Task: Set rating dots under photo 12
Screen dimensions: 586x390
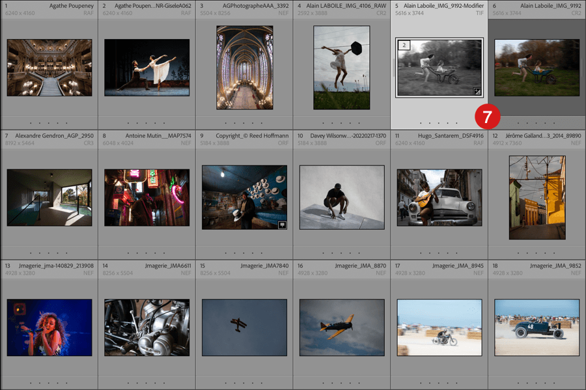Action: [537, 253]
